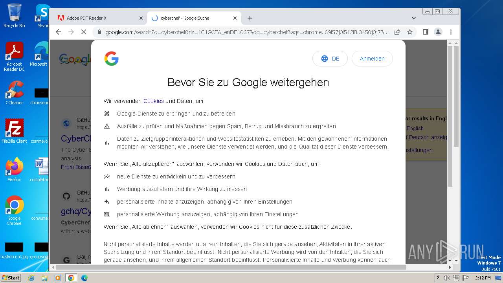Close the cyberchef Google Suche tab
Image resolution: width=503 pixels, height=283 pixels.
235,18
